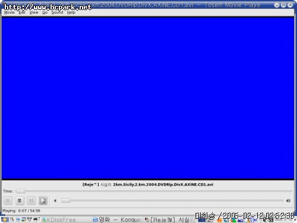Switch to [Reje™] Totem taskbar entry
This screenshot has height=223, width=297.
pyautogui.click(x=169, y=219)
